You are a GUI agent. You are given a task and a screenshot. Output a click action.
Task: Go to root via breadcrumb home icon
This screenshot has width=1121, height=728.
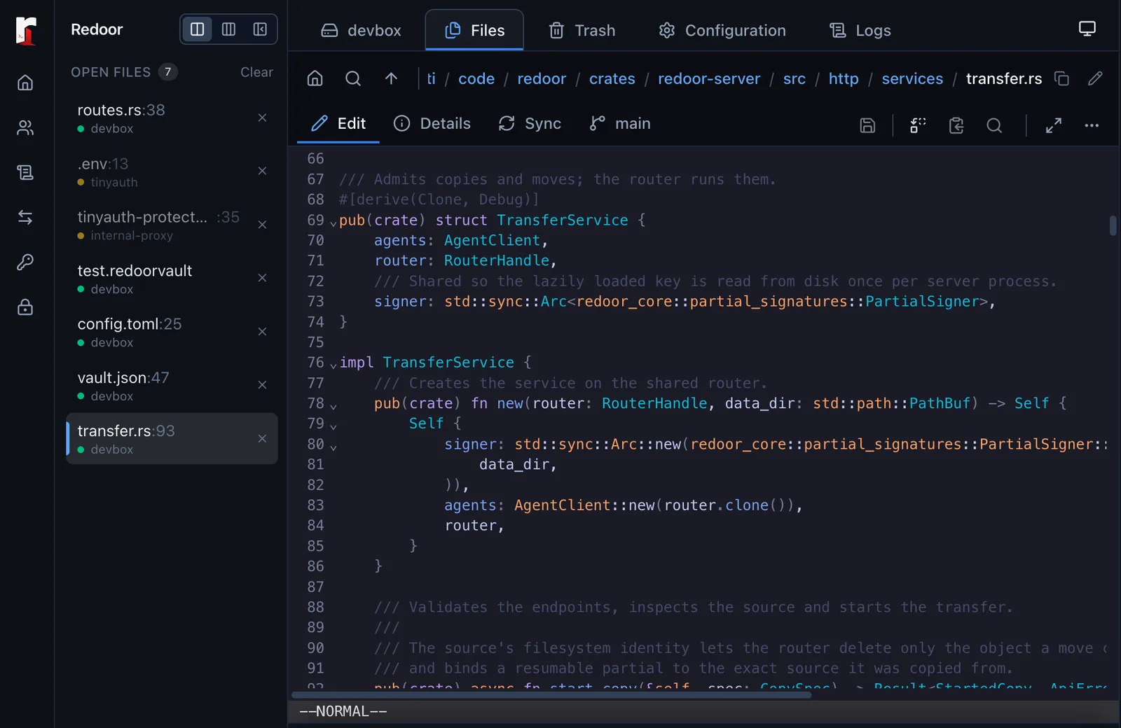pyautogui.click(x=315, y=78)
